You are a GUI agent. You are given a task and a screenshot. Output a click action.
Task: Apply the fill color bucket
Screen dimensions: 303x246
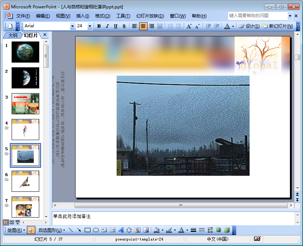coord(157,230)
